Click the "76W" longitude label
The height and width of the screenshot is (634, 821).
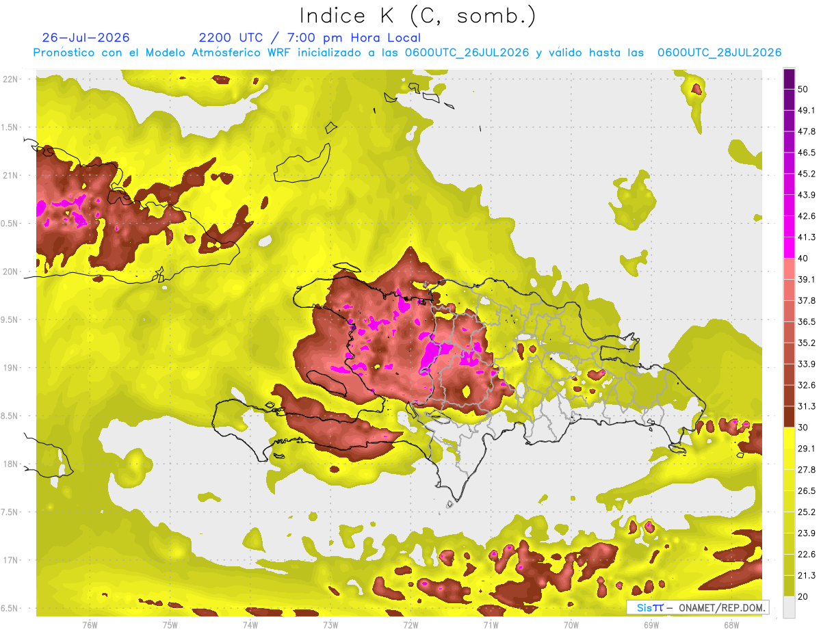click(90, 625)
